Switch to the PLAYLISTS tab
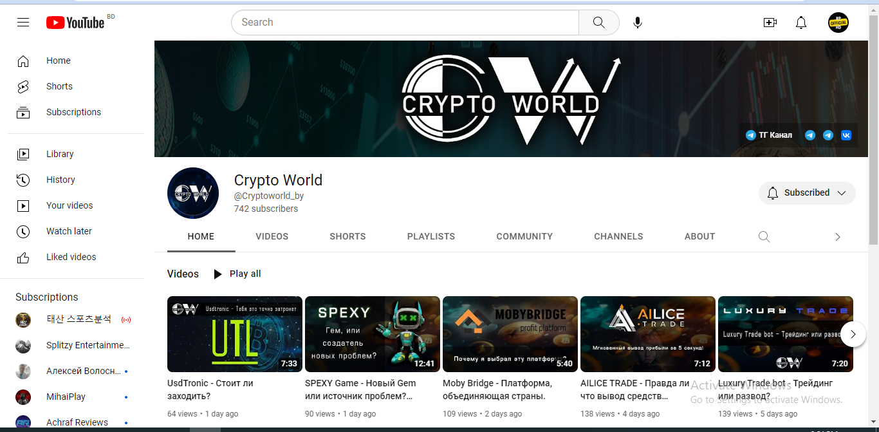This screenshot has width=879, height=432. [431, 236]
